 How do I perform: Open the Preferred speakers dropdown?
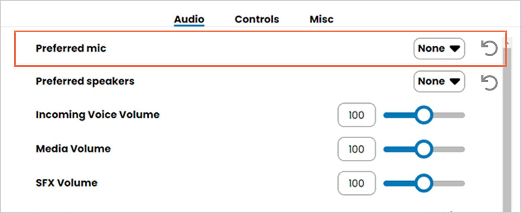click(439, 82)
